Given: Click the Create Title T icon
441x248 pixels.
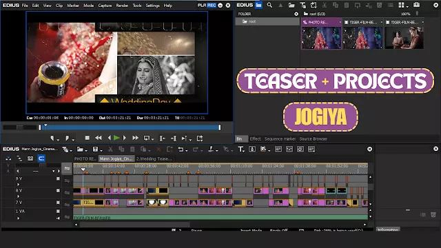Looking at the screenshot, I should tap(240, 149).
